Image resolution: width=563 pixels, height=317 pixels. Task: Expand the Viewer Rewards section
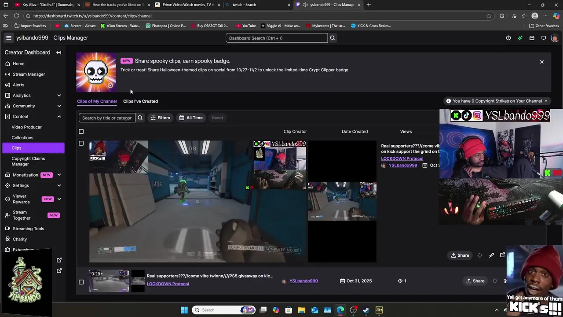click(59, 199)
